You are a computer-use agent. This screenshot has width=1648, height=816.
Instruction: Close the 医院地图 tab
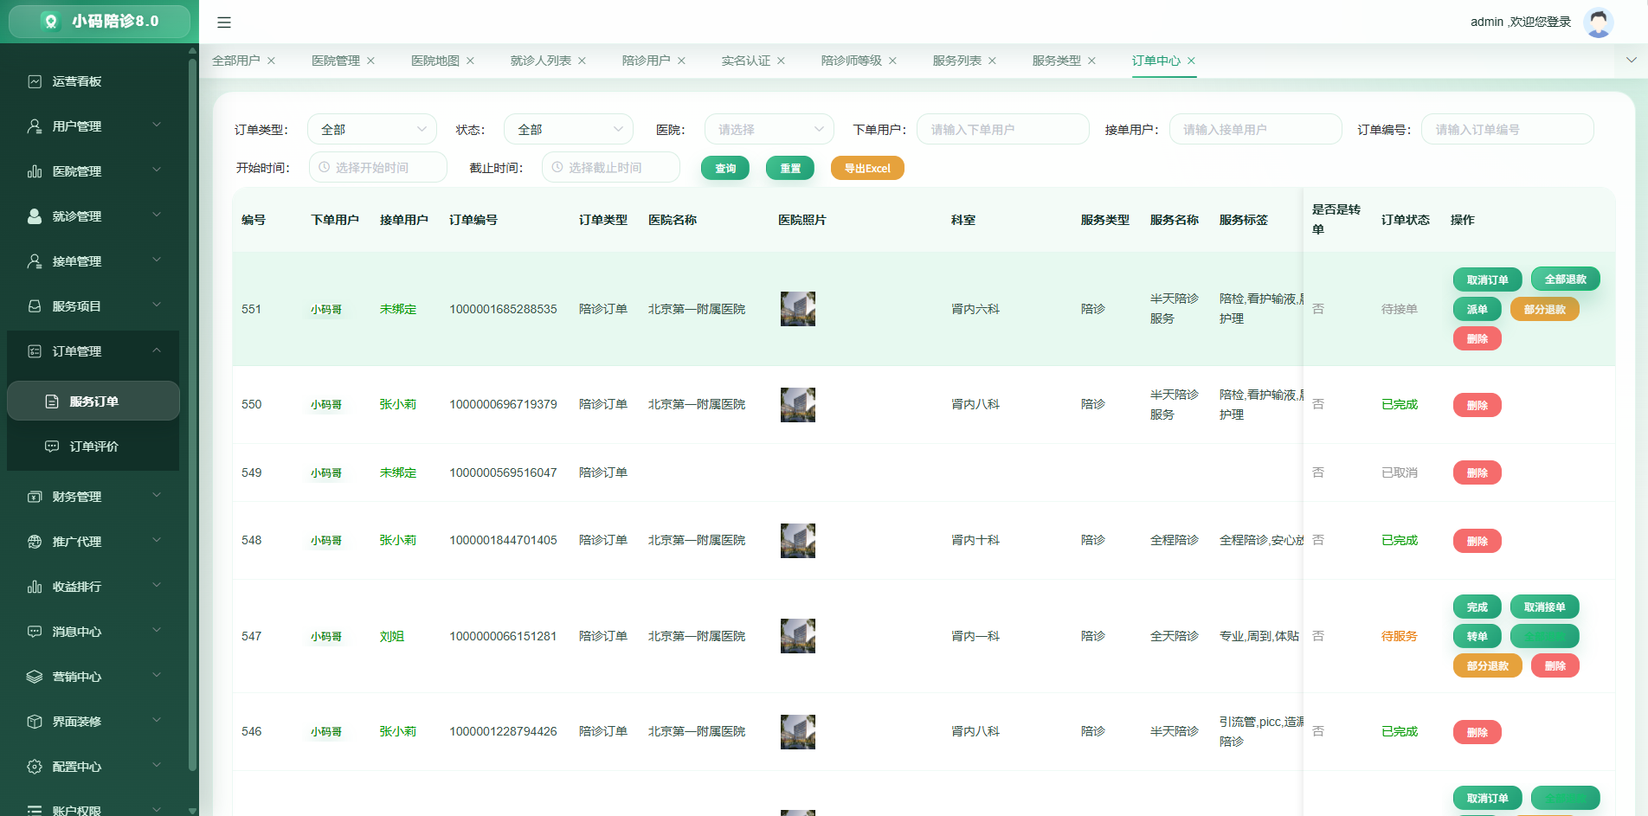tap(470, 61)
